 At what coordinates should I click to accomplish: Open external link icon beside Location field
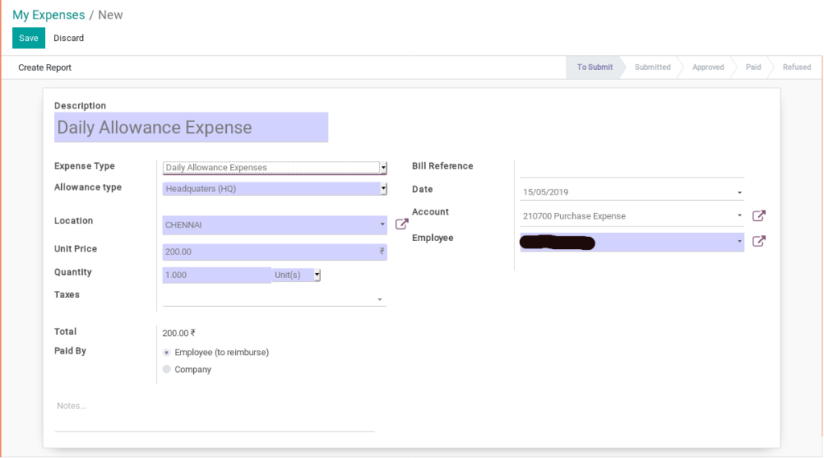pos(402,224)
